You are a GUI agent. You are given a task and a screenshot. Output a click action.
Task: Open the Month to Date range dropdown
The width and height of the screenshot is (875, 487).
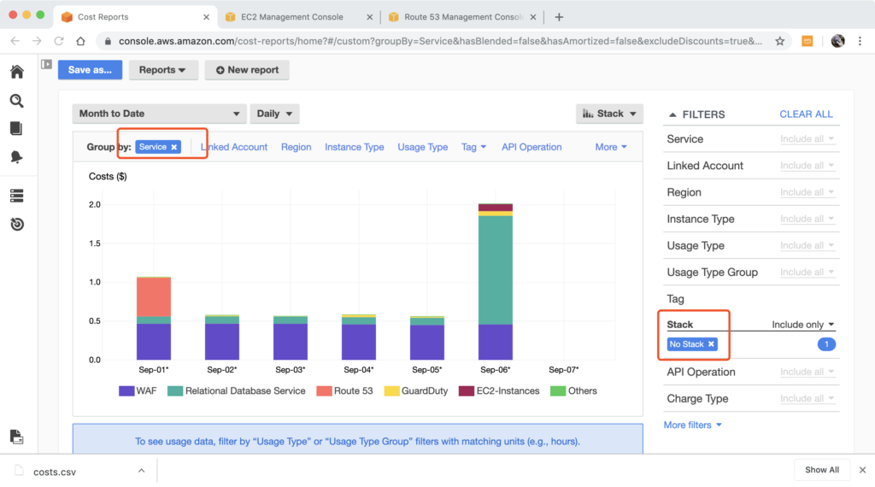click(159, 114)
